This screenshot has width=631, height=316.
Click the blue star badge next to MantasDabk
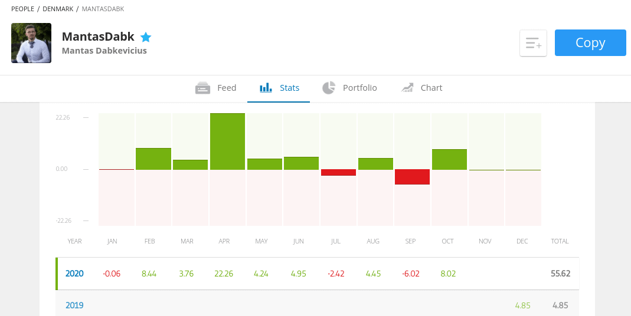pyautogui.click(x=146, y=37)
